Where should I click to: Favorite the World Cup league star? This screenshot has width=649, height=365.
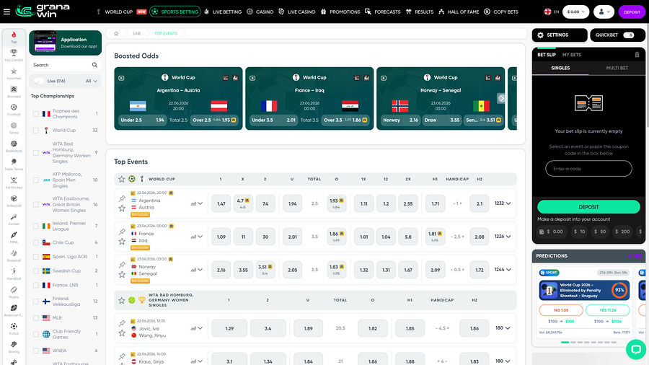pos(121,179)
